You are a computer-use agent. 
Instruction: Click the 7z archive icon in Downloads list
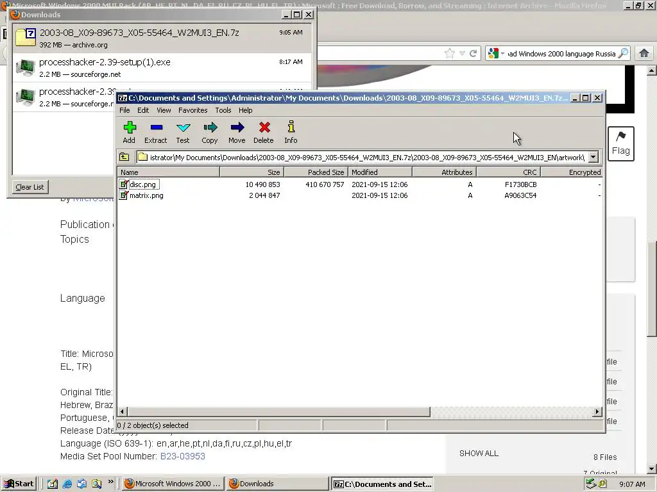26,37
